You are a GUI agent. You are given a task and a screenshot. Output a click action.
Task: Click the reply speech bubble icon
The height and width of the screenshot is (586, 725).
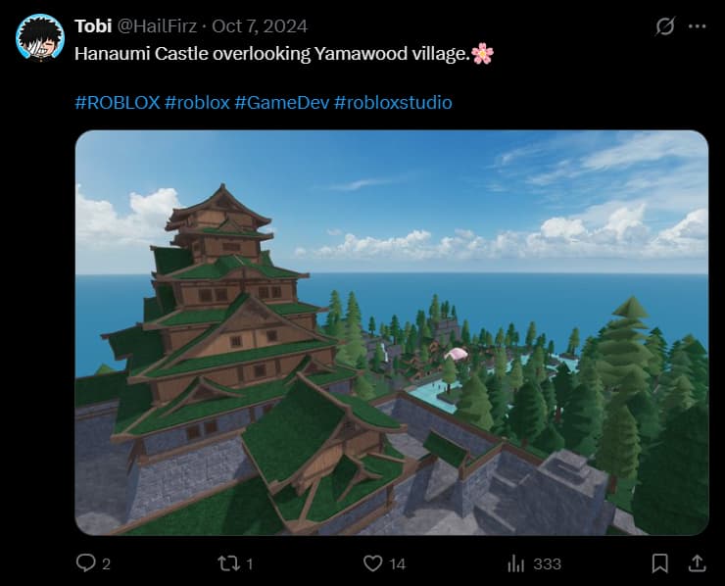85,563
